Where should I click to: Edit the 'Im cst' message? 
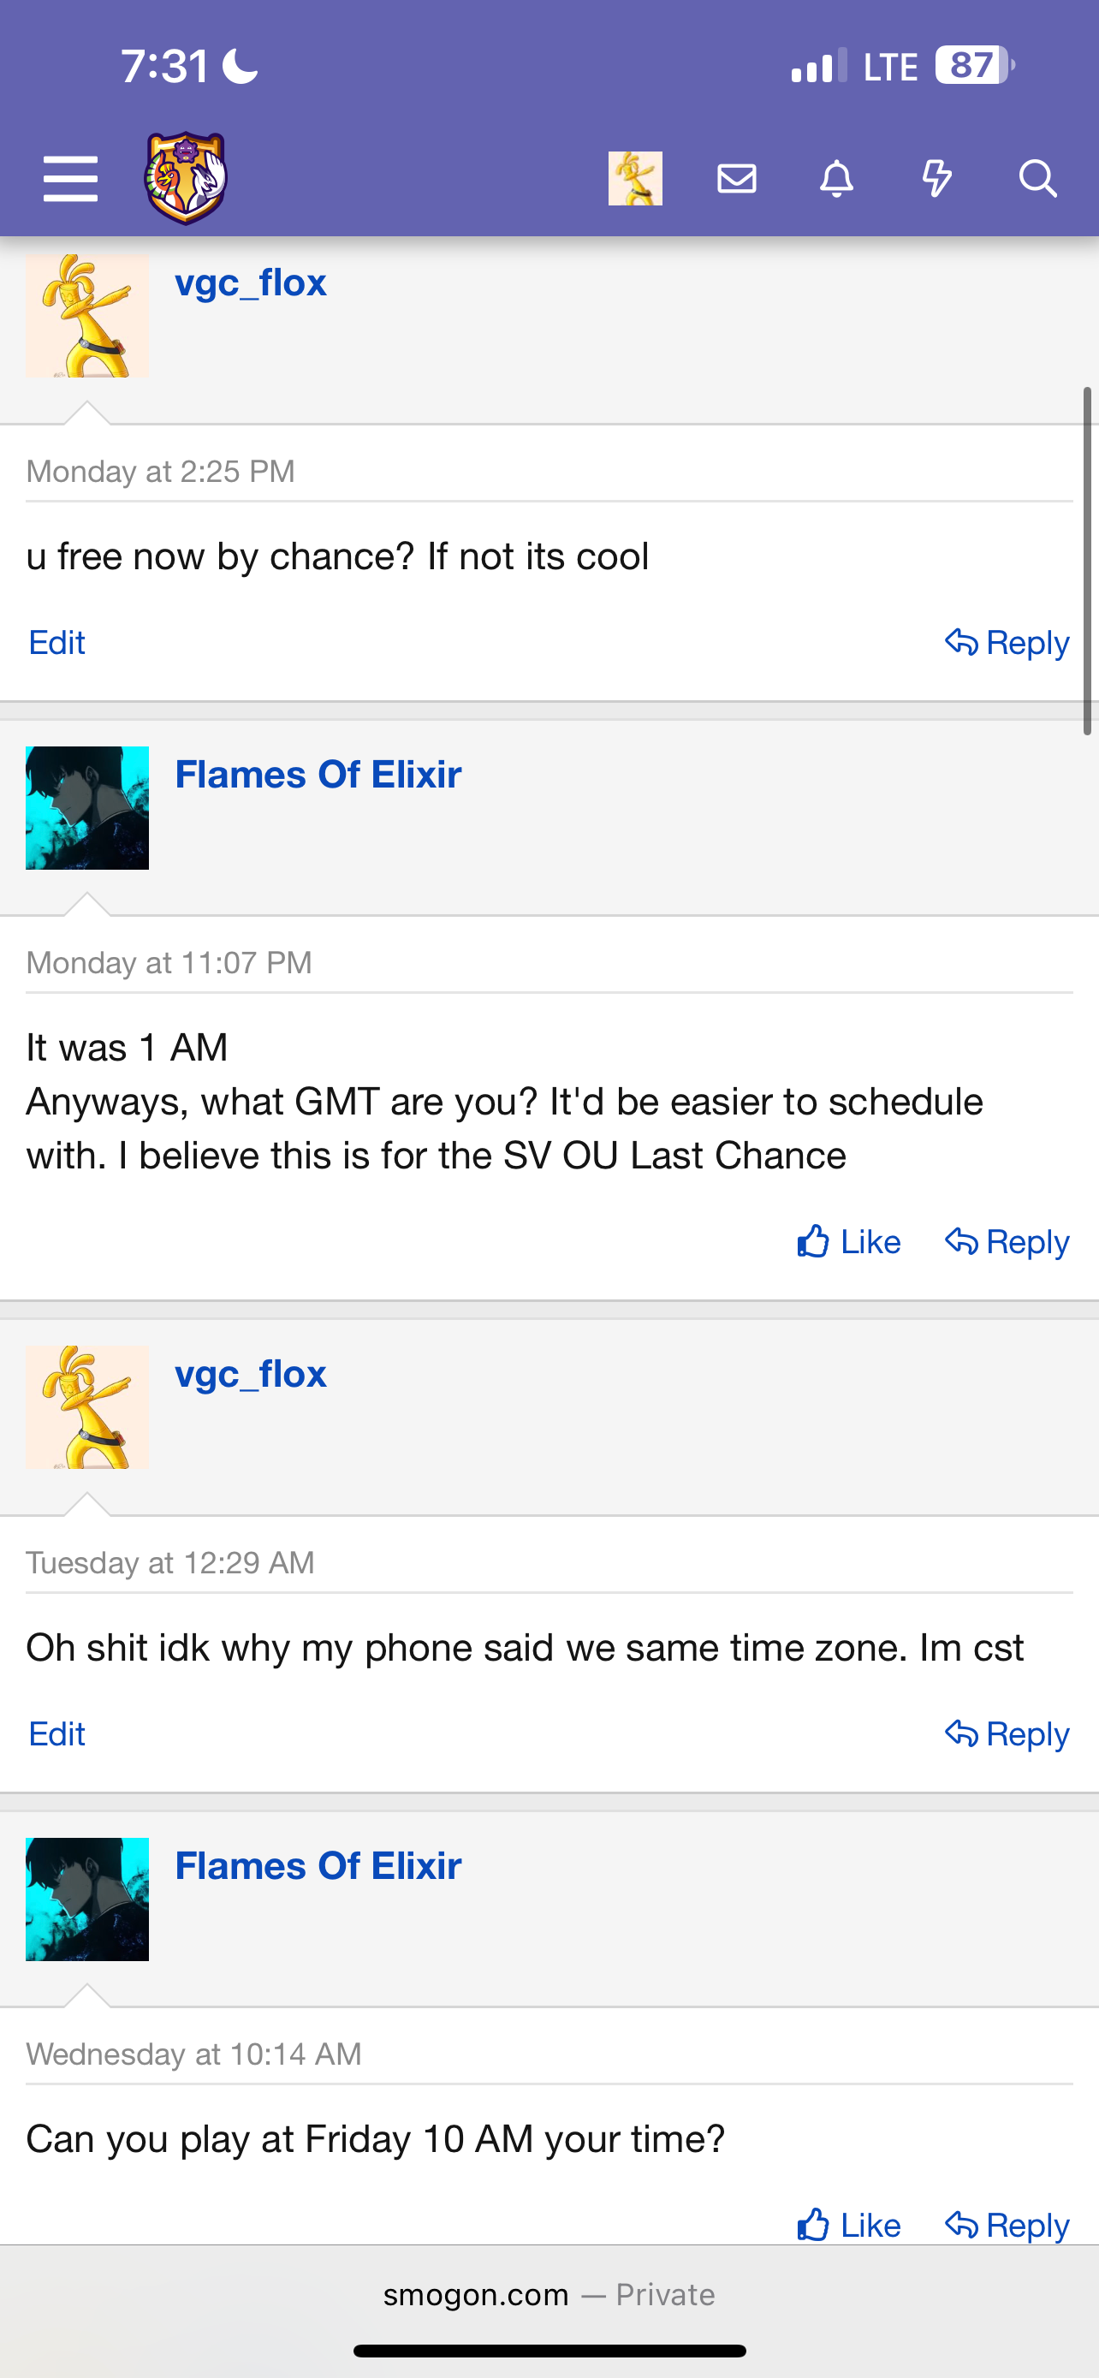click(x=57, y=1733)
